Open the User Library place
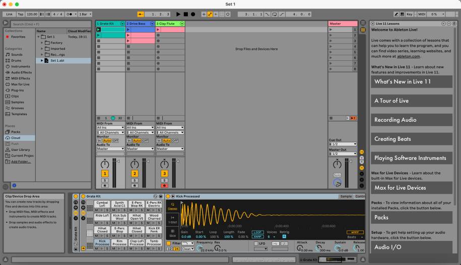This screenshot has height=265, width=461. [x=20, y=150]
